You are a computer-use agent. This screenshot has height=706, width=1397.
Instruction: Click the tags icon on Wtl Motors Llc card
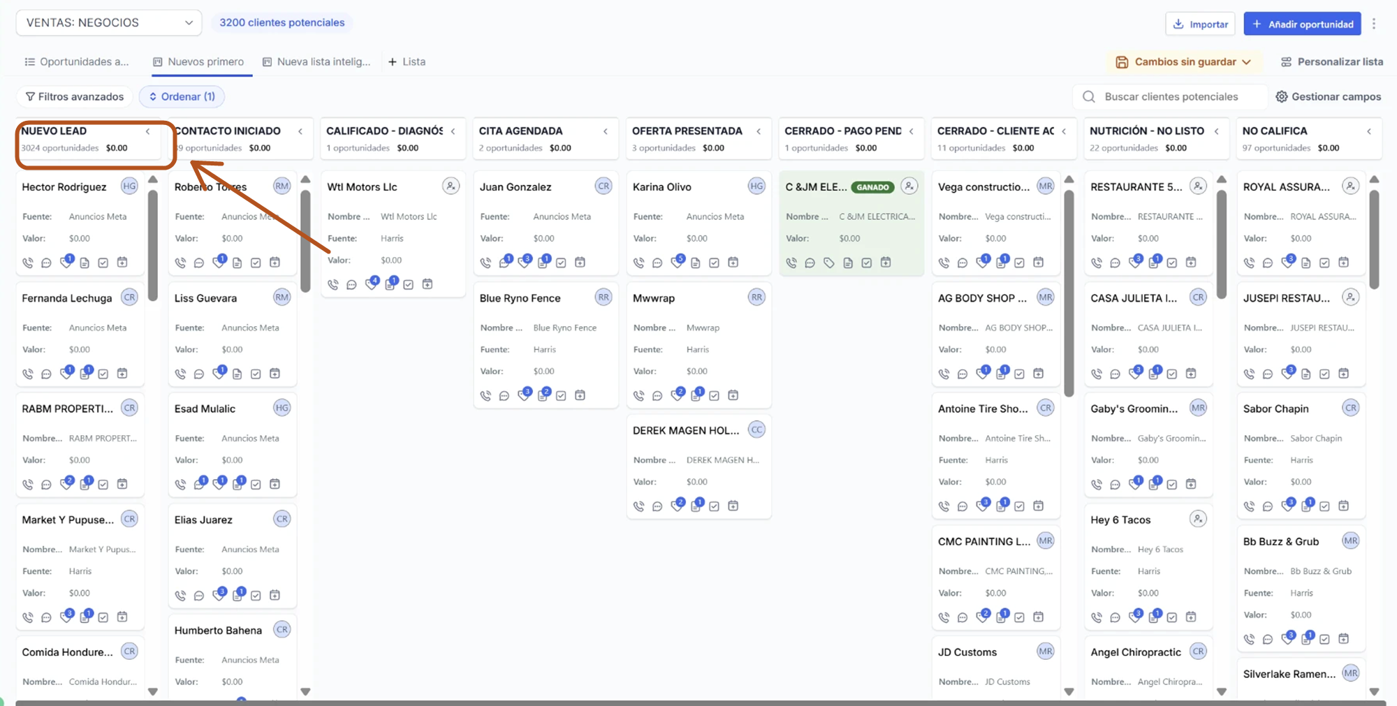click(371, 284)
